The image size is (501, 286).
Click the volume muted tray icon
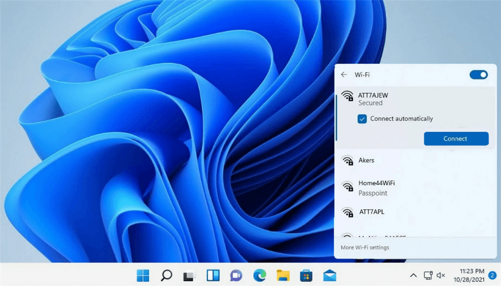pos(441,275)
